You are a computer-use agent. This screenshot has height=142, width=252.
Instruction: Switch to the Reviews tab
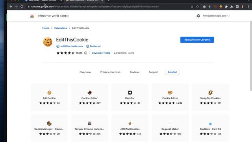(x=135, y=72)
